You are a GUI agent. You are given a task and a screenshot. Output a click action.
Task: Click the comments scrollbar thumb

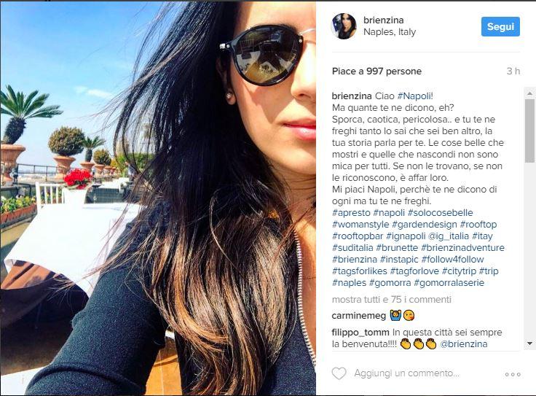pos(529,131)
